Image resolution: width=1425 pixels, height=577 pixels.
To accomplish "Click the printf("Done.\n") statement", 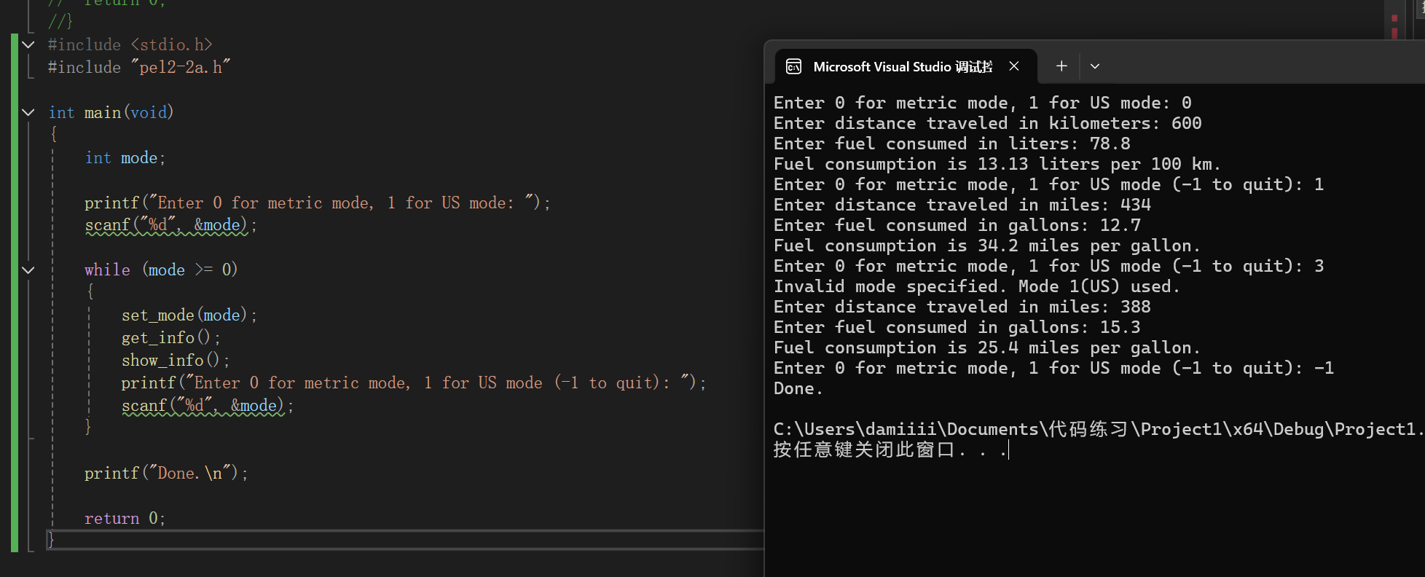I will coord(166,474).
